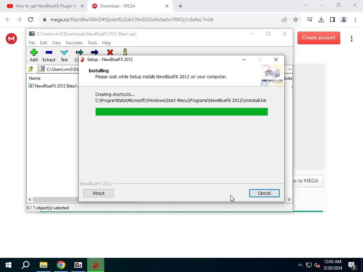Click the left scroll arrow in 7-Zip
The height and width of the screenshot is (272, 363).
[30, 199]
